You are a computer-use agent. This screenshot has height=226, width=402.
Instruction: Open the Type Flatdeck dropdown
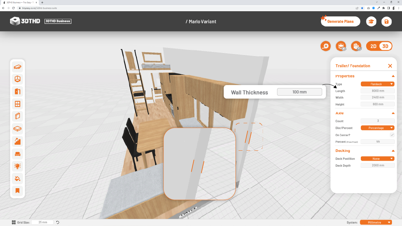[378, 84]
